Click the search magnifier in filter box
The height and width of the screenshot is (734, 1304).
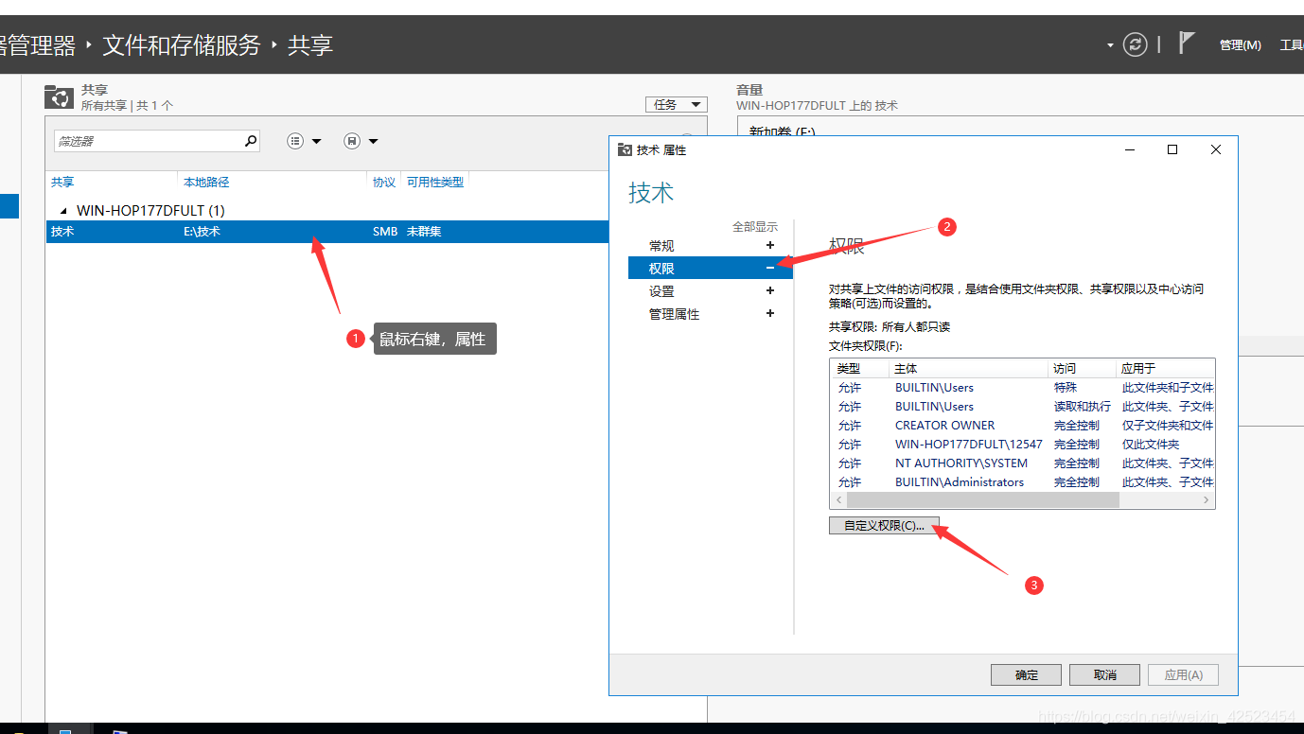(251, 141)
